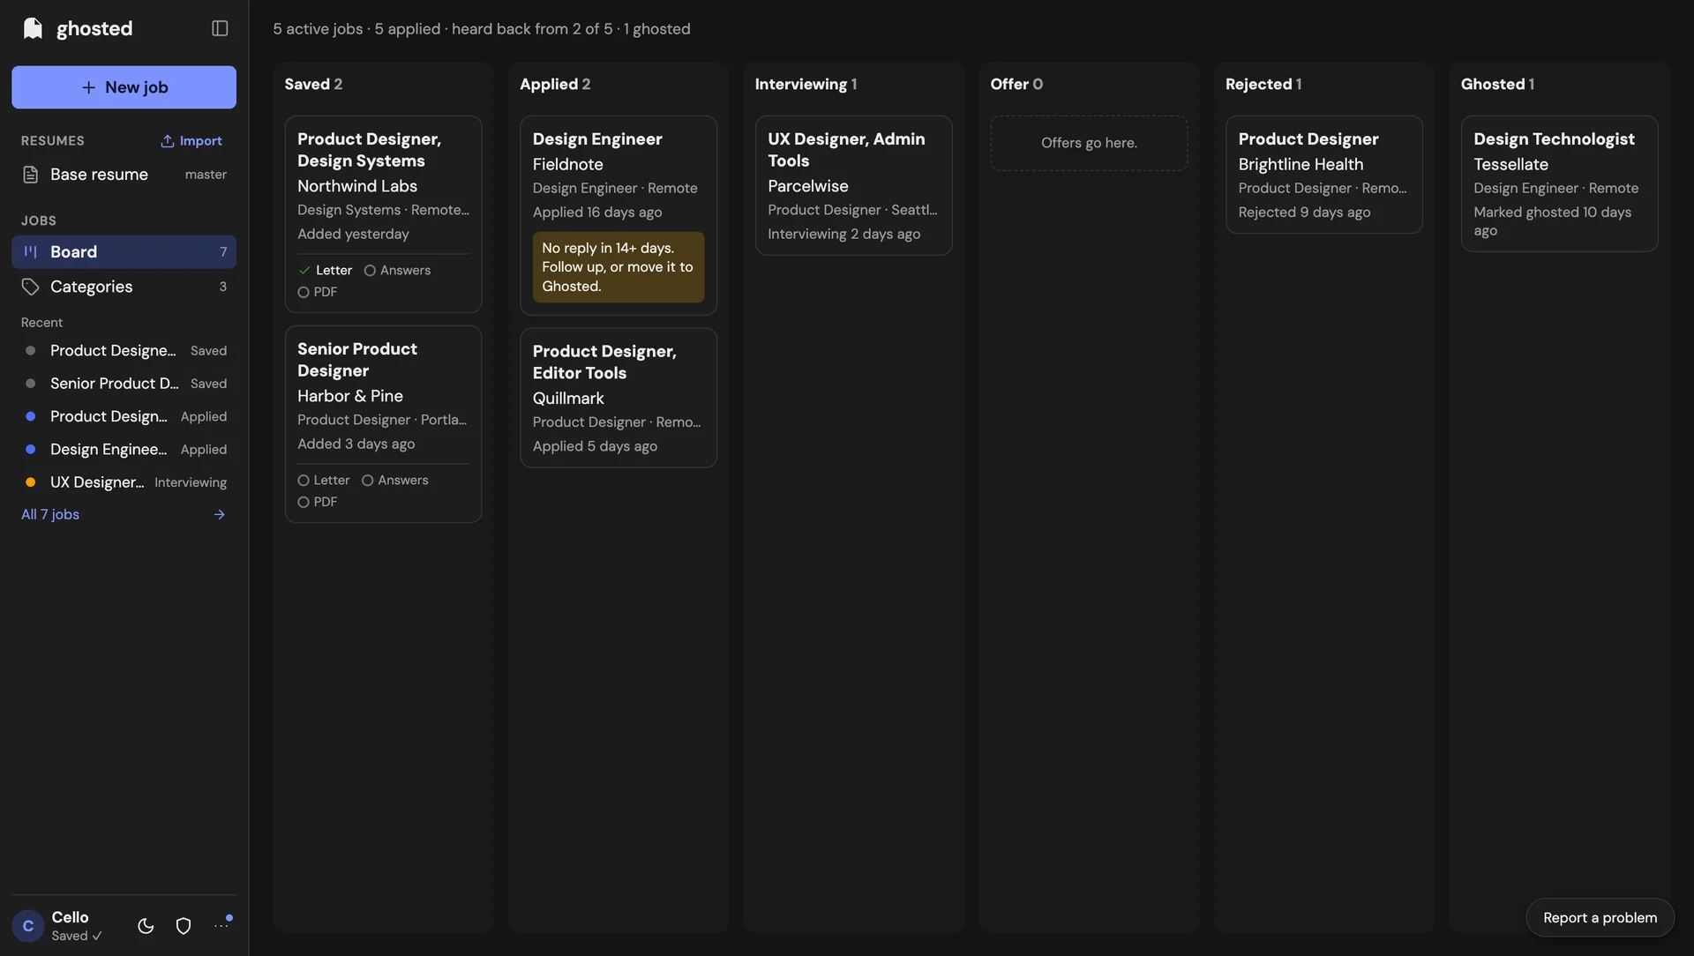1694x956 pixels.
Task: Click the Offers go here placeholder
Action: 1089,143
